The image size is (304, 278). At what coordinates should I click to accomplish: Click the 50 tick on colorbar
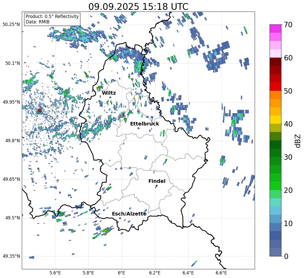288,91
